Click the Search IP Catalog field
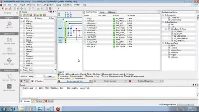 (x=39, y=77)
